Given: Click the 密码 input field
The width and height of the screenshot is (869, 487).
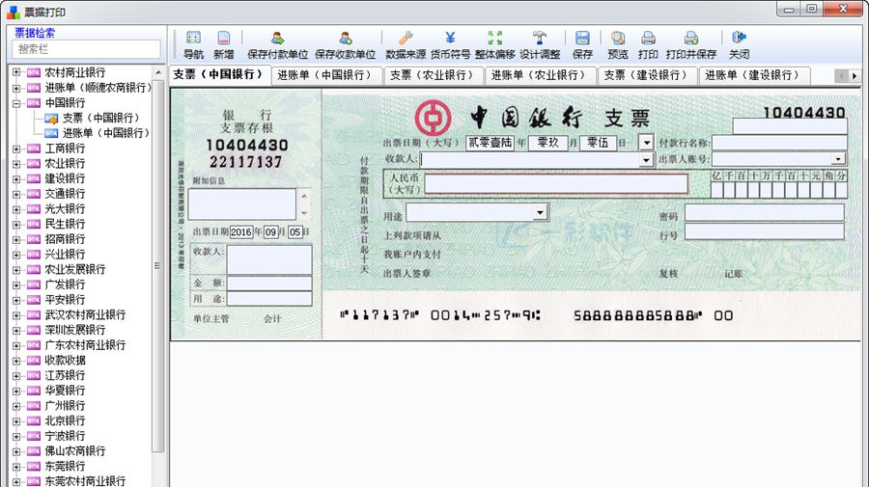Looking at the screenshot, I should point(765,212).
